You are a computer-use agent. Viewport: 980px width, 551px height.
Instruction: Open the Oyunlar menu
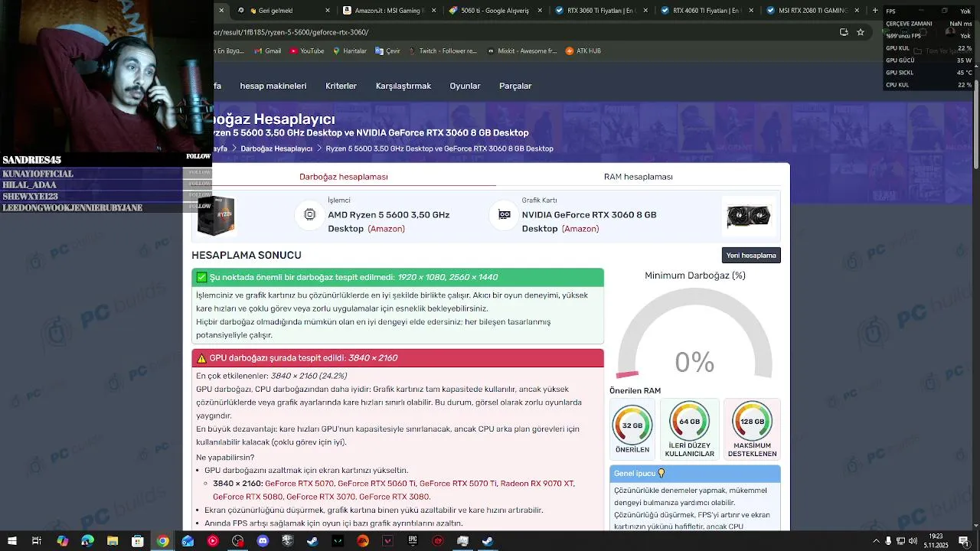[465, 86]
